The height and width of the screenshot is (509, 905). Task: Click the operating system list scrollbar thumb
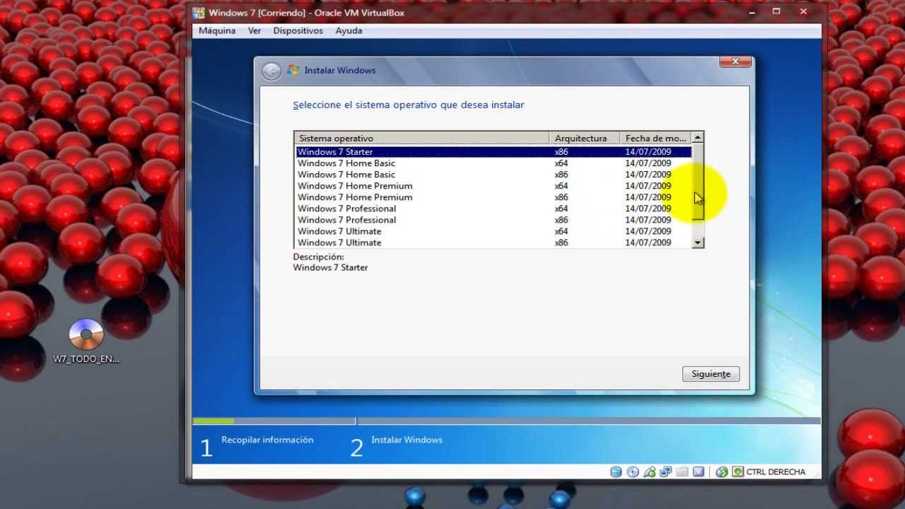(698, 182)
